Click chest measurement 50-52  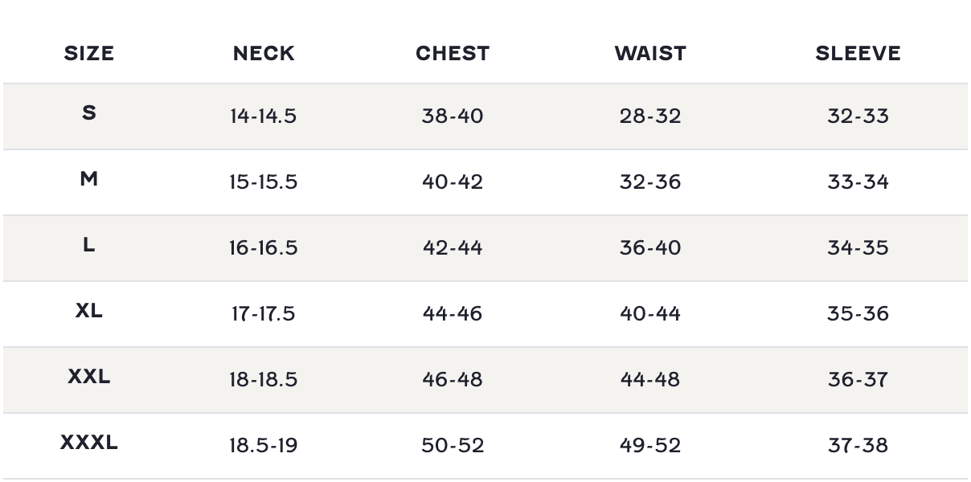[453, 446]
